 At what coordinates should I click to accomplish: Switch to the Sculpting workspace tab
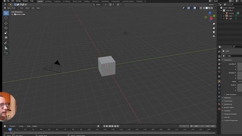pos(57,1)
